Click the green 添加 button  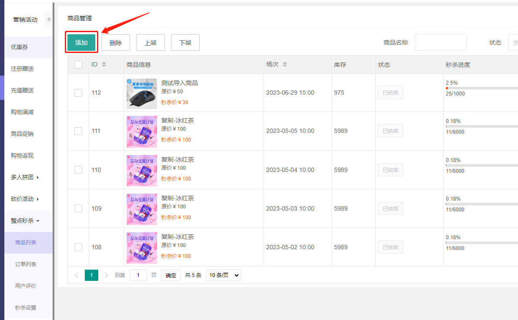click(x=81, y=43)
